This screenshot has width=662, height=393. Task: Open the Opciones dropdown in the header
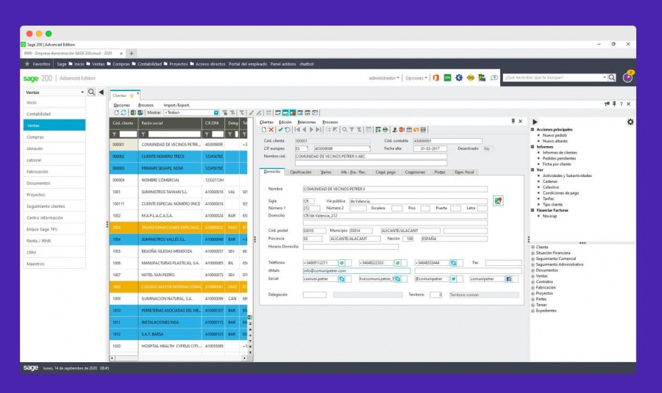coord(416,78)
